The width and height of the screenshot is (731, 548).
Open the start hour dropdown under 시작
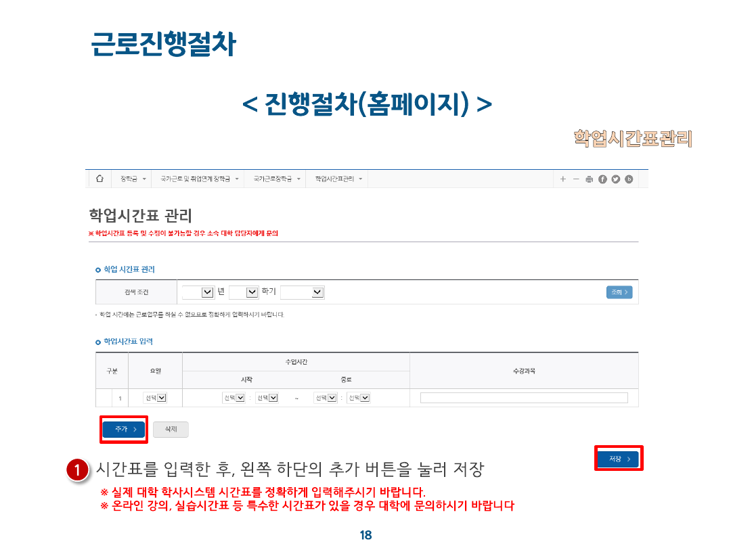[x=233, y=398]
